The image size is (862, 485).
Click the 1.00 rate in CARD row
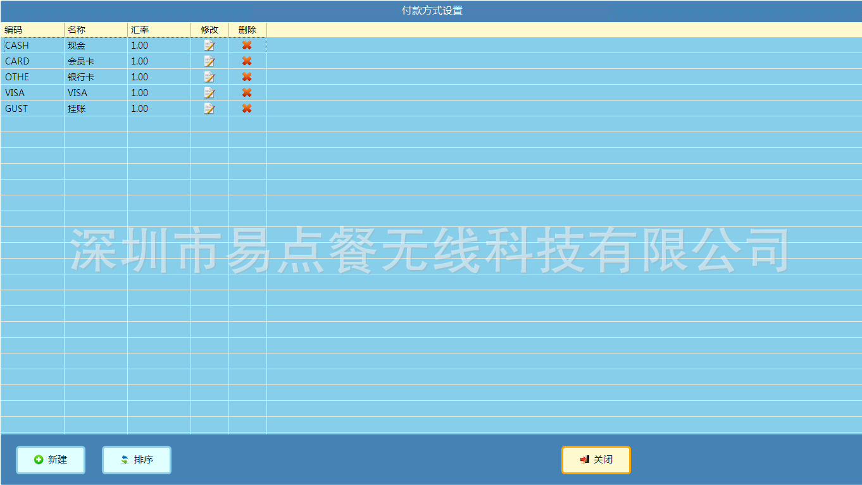click(x=159, y=61)
